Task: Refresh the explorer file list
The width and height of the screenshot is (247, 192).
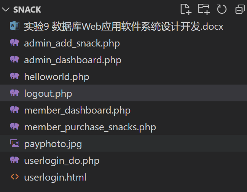Action: (222, 9)
